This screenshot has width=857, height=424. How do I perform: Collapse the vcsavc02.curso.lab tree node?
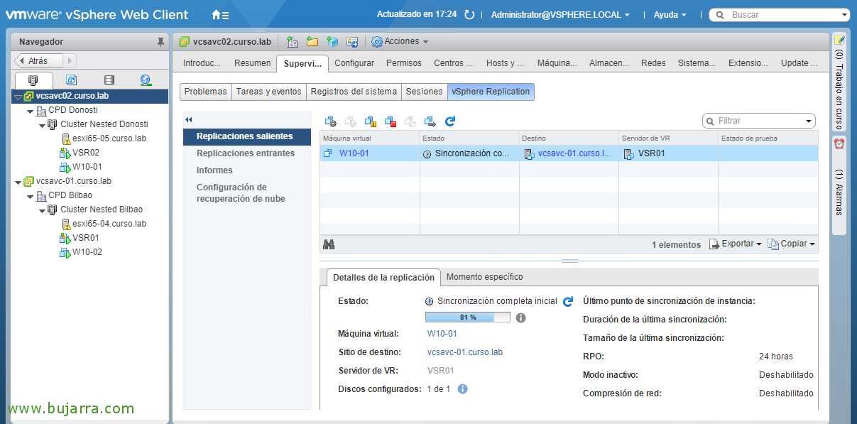click(x=18, y=96)
